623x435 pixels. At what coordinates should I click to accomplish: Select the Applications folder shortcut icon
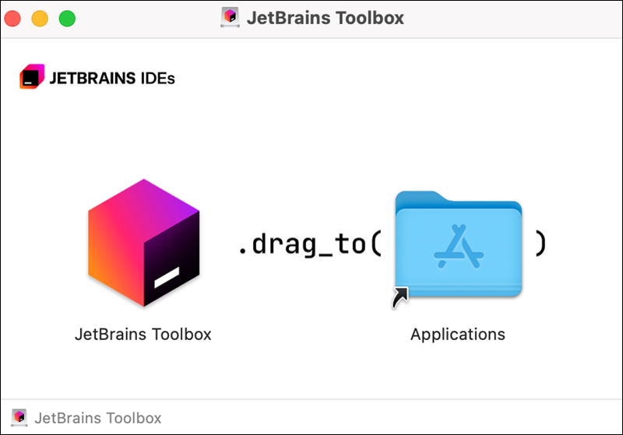(x=458, y=249)
